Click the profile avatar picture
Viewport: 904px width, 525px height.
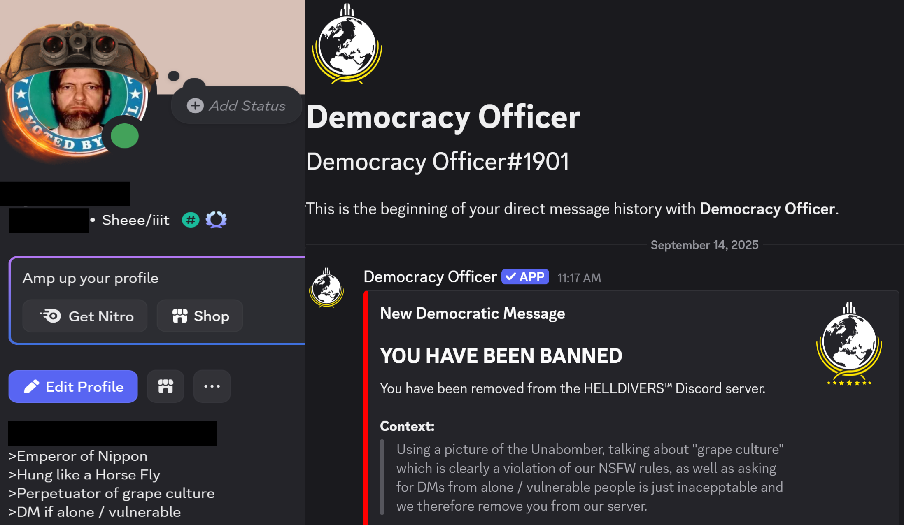78,111
